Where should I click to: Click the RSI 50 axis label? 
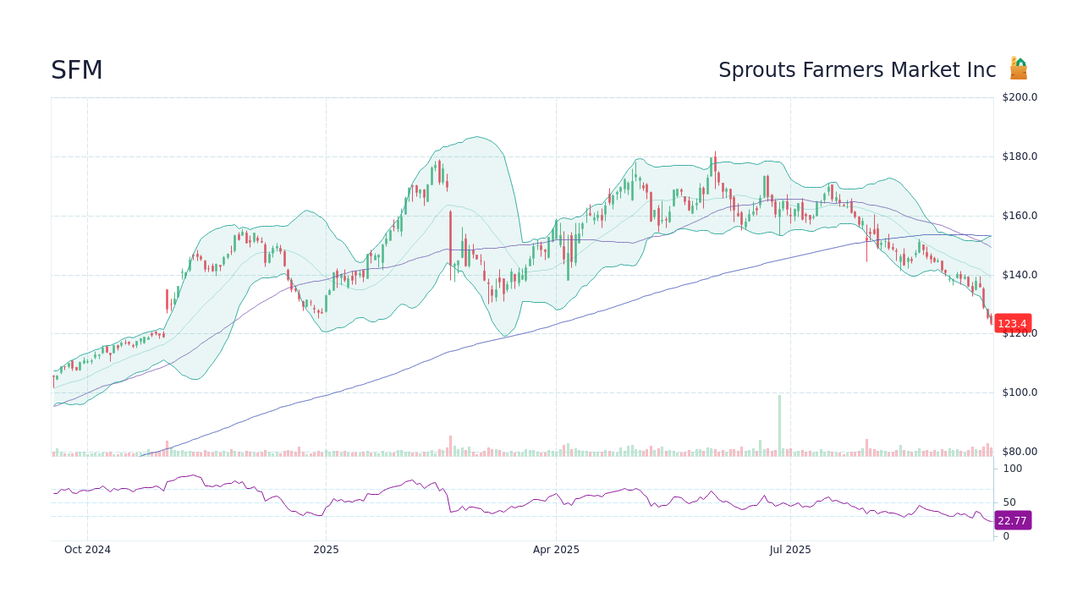point(1009,502)
